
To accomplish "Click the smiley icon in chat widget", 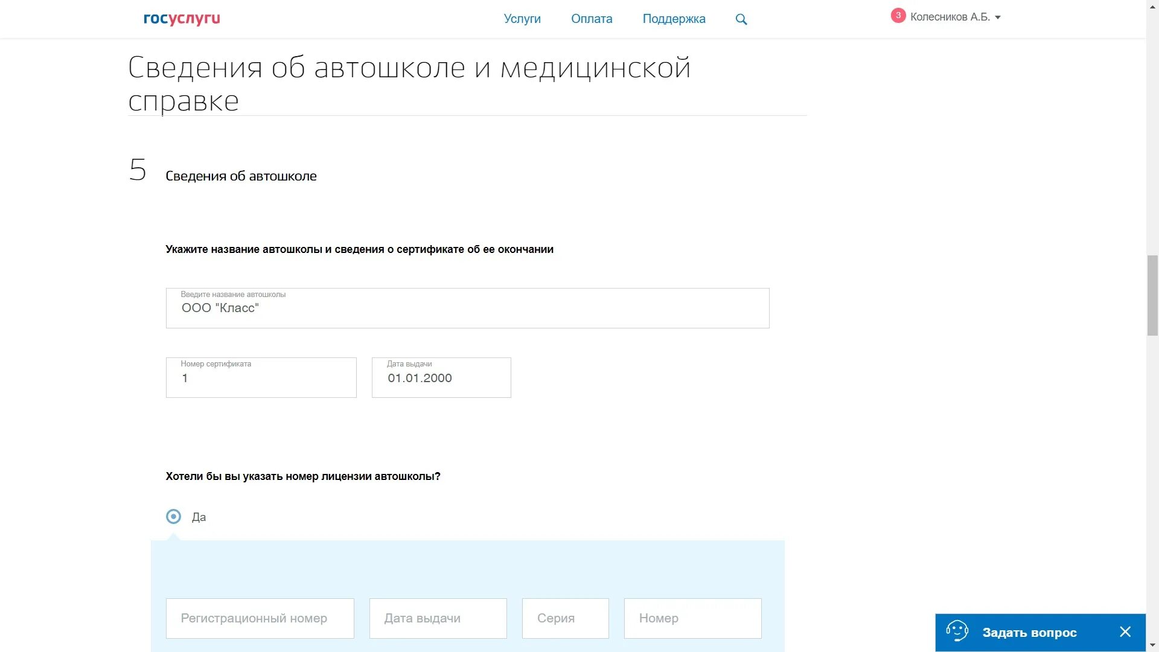I will (x=959, y=631).
